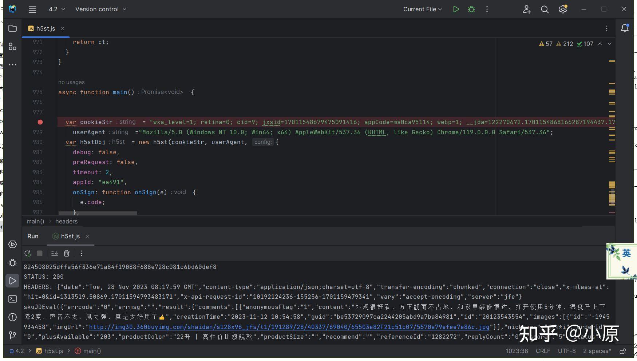Image resolution: width=637 pixels, height=361 pixels.
Task: Switch to the h5st.js editor tab
Action: (x=45, y=29)
